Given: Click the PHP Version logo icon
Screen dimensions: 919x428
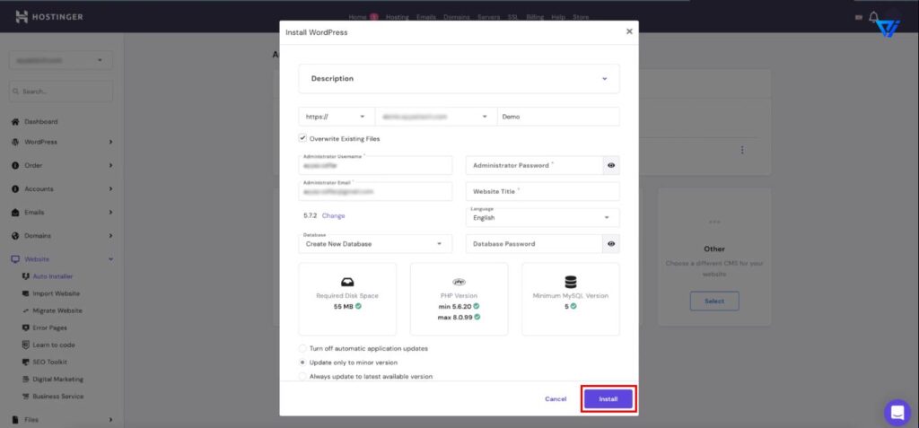Looking at the screenshot, I should (x=459, y=282).
